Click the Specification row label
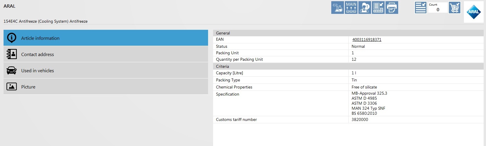The width and height of the screenshot is (486, 146). pos(228,94)
